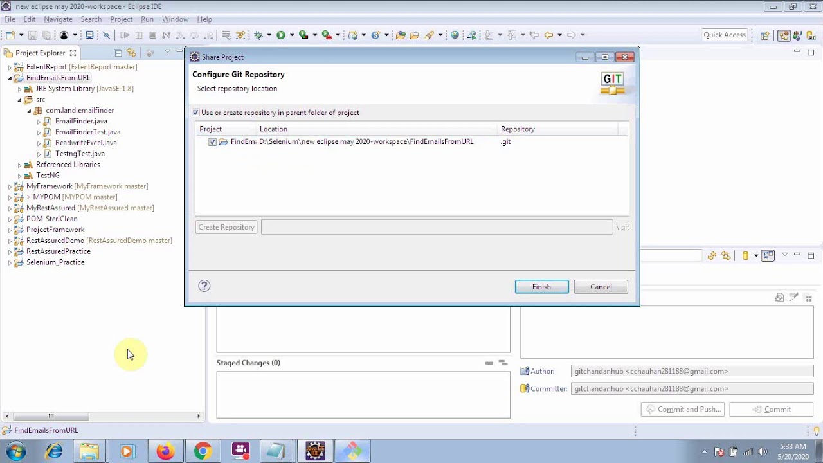Expand the JRE System Library node

pos(19,89)
